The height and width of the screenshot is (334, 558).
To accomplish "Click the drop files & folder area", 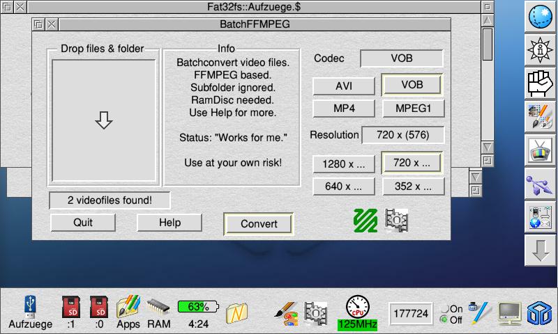I will [x=104, y=121].
